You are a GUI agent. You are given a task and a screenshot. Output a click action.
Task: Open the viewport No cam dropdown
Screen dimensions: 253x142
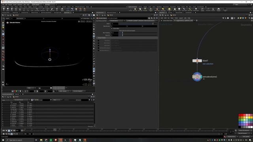[x=89, y=21]
